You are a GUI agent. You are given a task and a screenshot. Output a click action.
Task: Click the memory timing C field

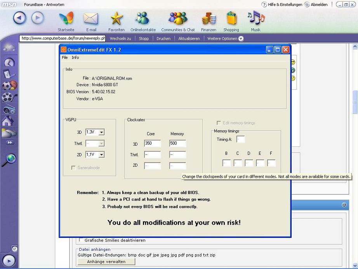238,163
